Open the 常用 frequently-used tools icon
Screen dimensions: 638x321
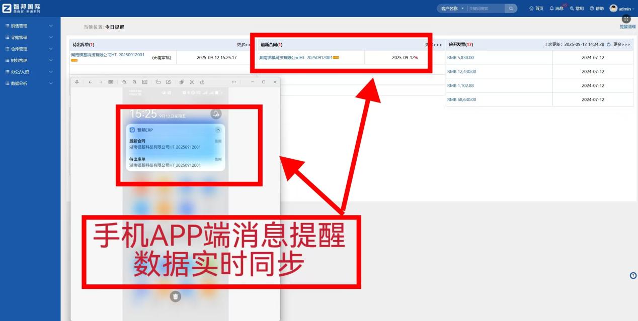pos(572,9)
